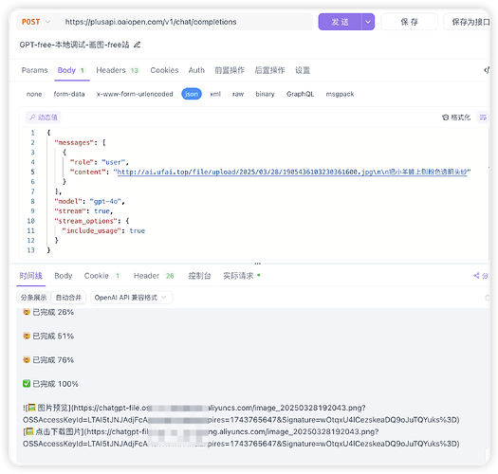Click the search icon in response toolbar

pos(488,298)
